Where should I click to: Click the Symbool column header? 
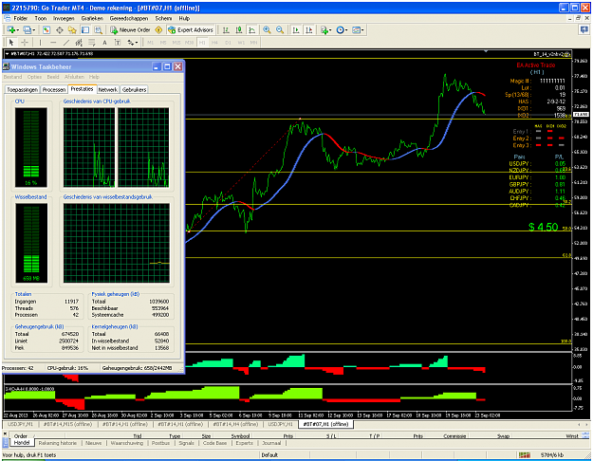point(240,436)
